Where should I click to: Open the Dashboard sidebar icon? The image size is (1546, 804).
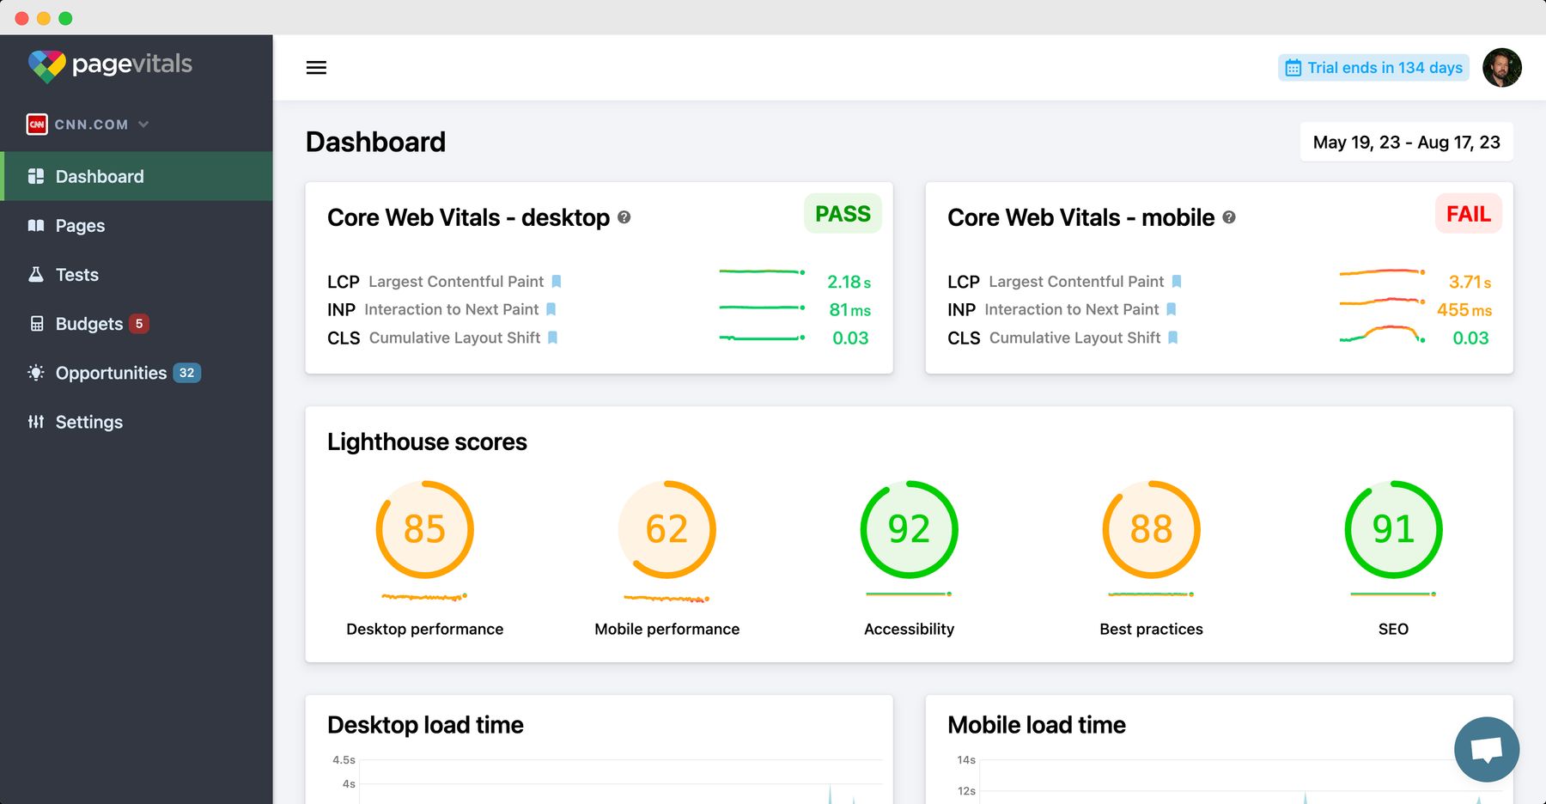pos(37,176)
